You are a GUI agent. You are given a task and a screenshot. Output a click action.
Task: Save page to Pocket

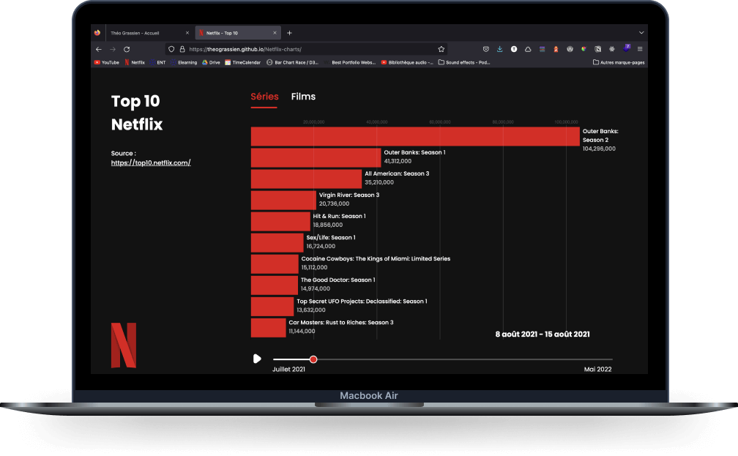pos(486,49)
